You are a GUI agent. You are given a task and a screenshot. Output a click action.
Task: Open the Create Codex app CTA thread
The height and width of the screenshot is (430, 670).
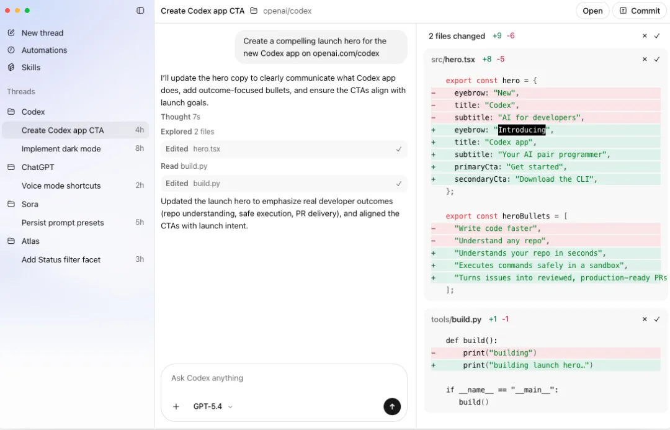point(76,130)
